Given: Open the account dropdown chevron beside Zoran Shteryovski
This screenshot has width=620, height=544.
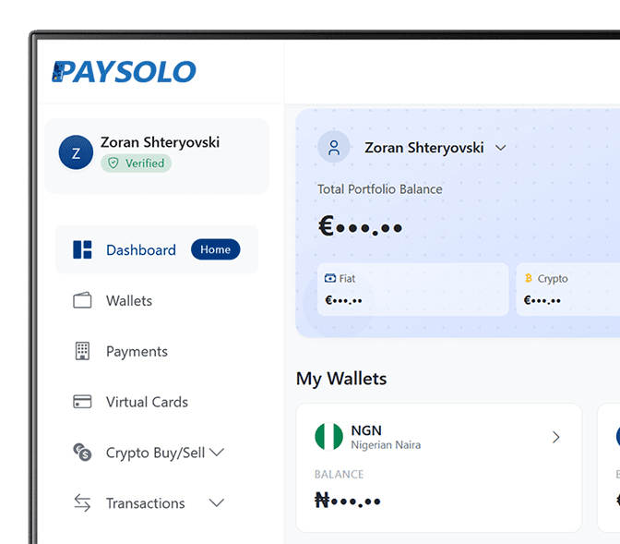Looking at the screenshot, I should click(x=501, y=148).
